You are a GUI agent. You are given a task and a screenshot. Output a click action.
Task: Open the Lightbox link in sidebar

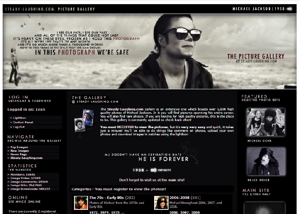click(20, 118)
